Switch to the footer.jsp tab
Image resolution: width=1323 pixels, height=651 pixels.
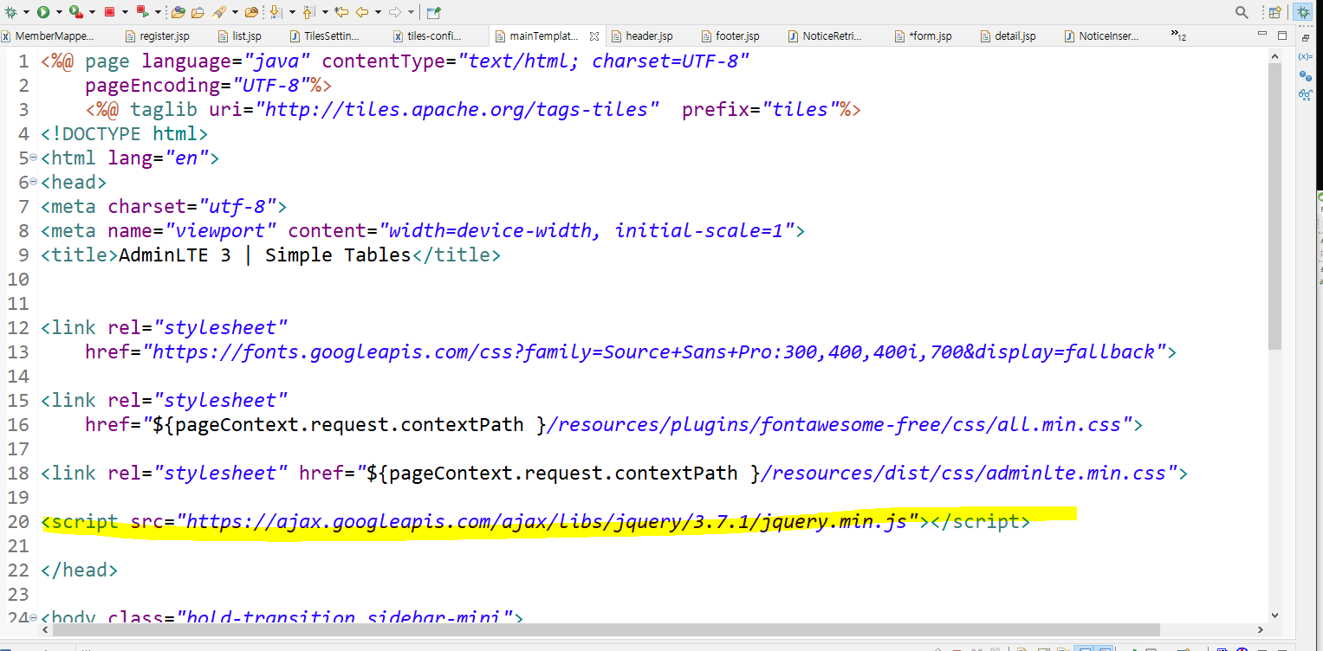point(731,36)
